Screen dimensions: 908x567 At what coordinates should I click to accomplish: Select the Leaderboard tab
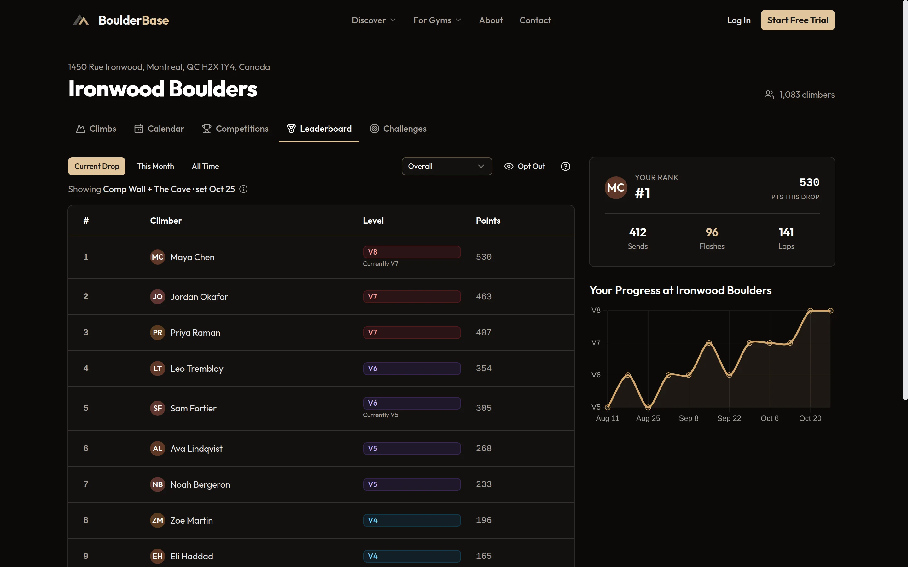[x=319, y=129]
